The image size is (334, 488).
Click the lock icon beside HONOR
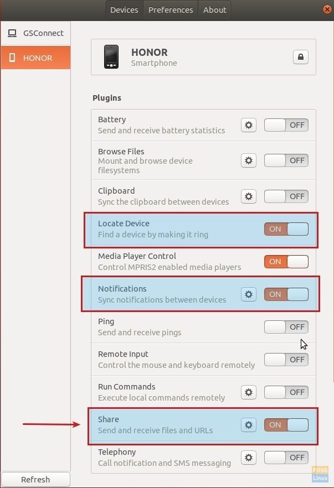coord(301,57)
